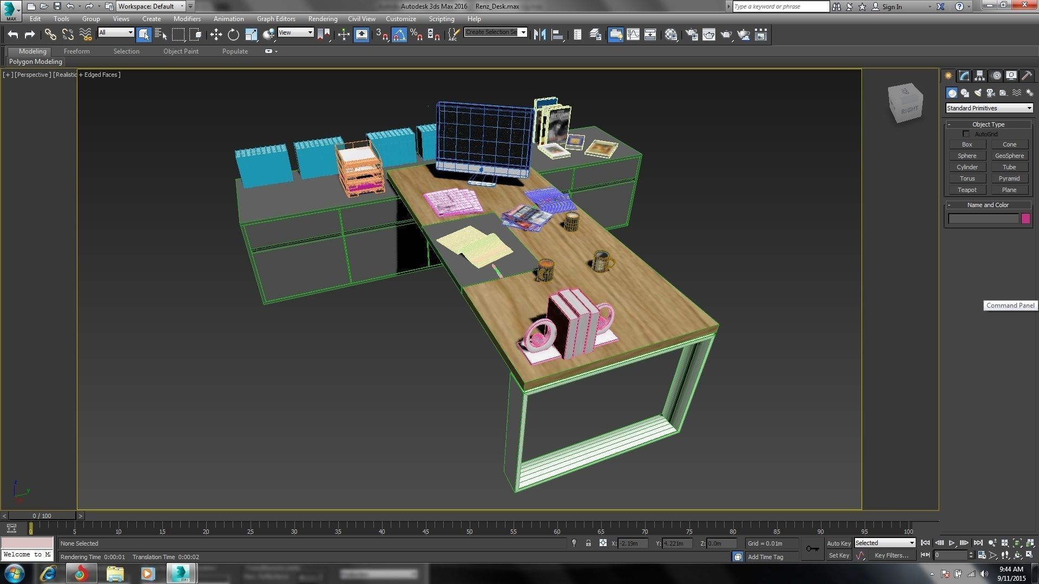Open the Rendering menu
The height and width of the screenshot is (584, 1039).
323,18
